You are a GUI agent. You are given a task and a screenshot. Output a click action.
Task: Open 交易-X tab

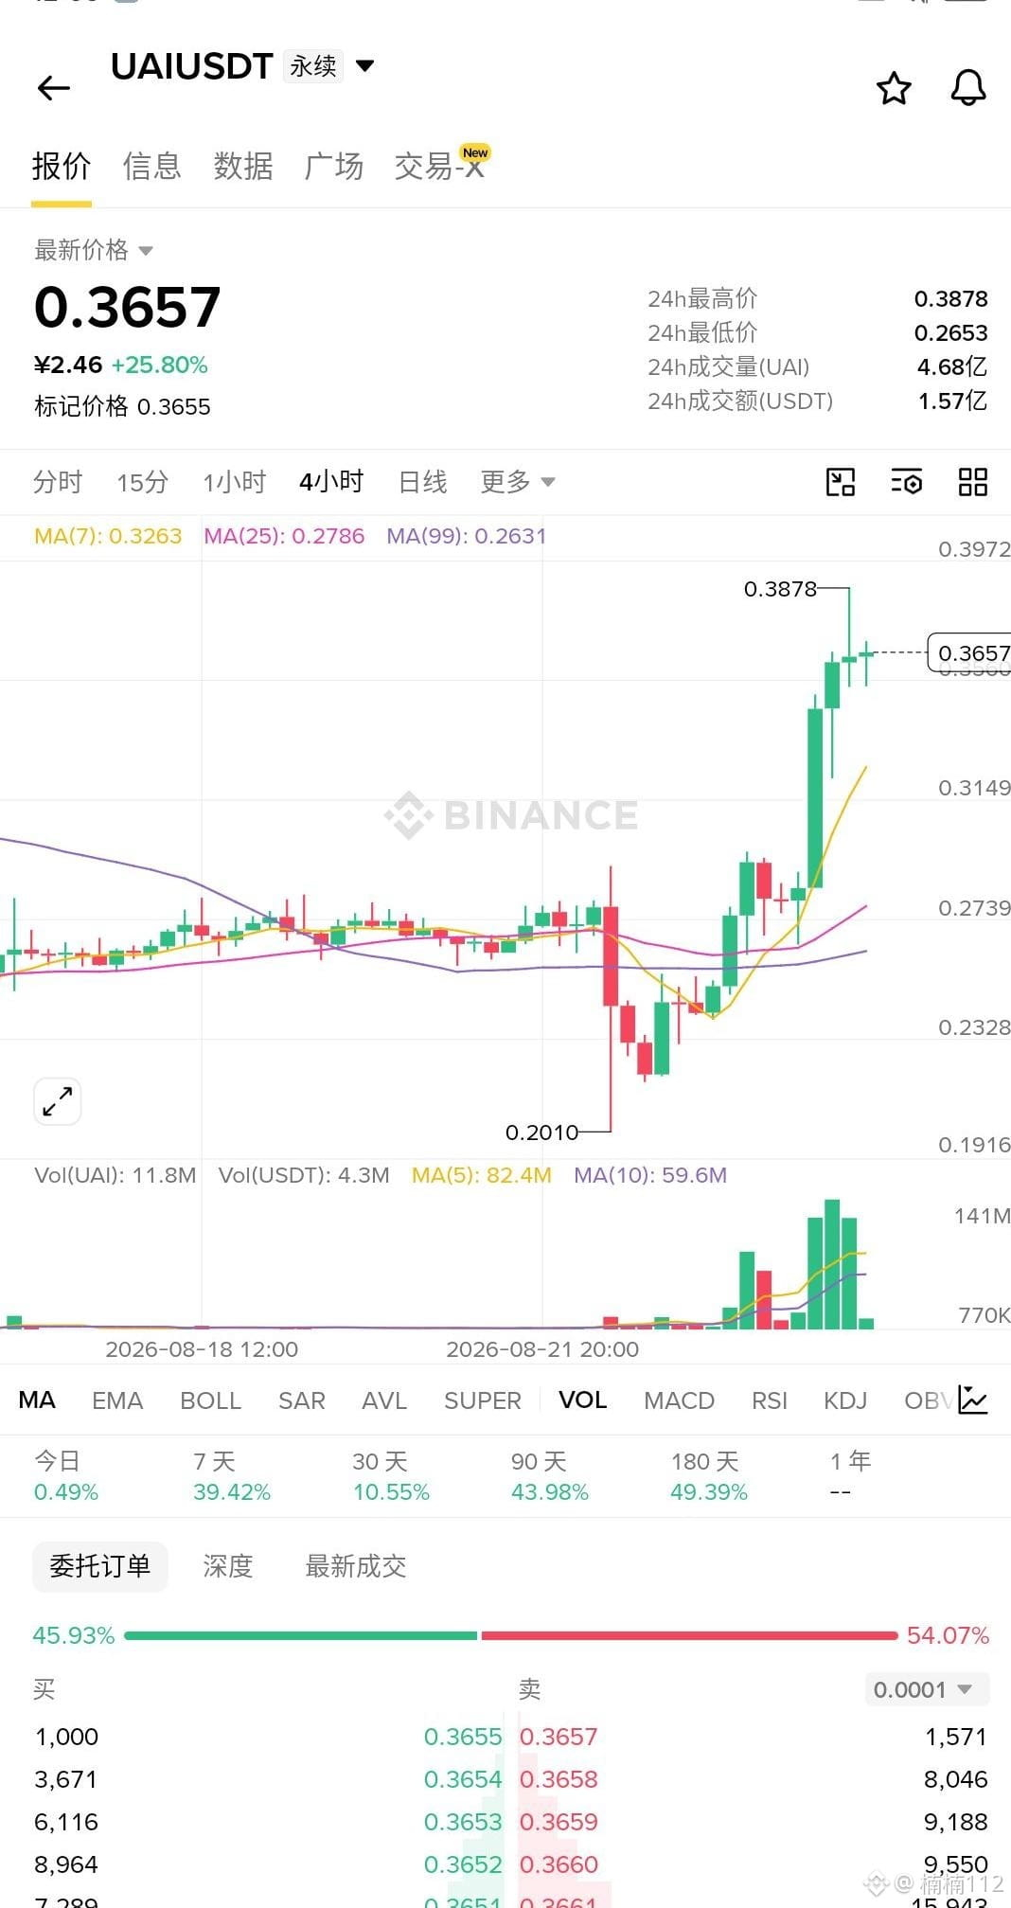coord(441,165)
